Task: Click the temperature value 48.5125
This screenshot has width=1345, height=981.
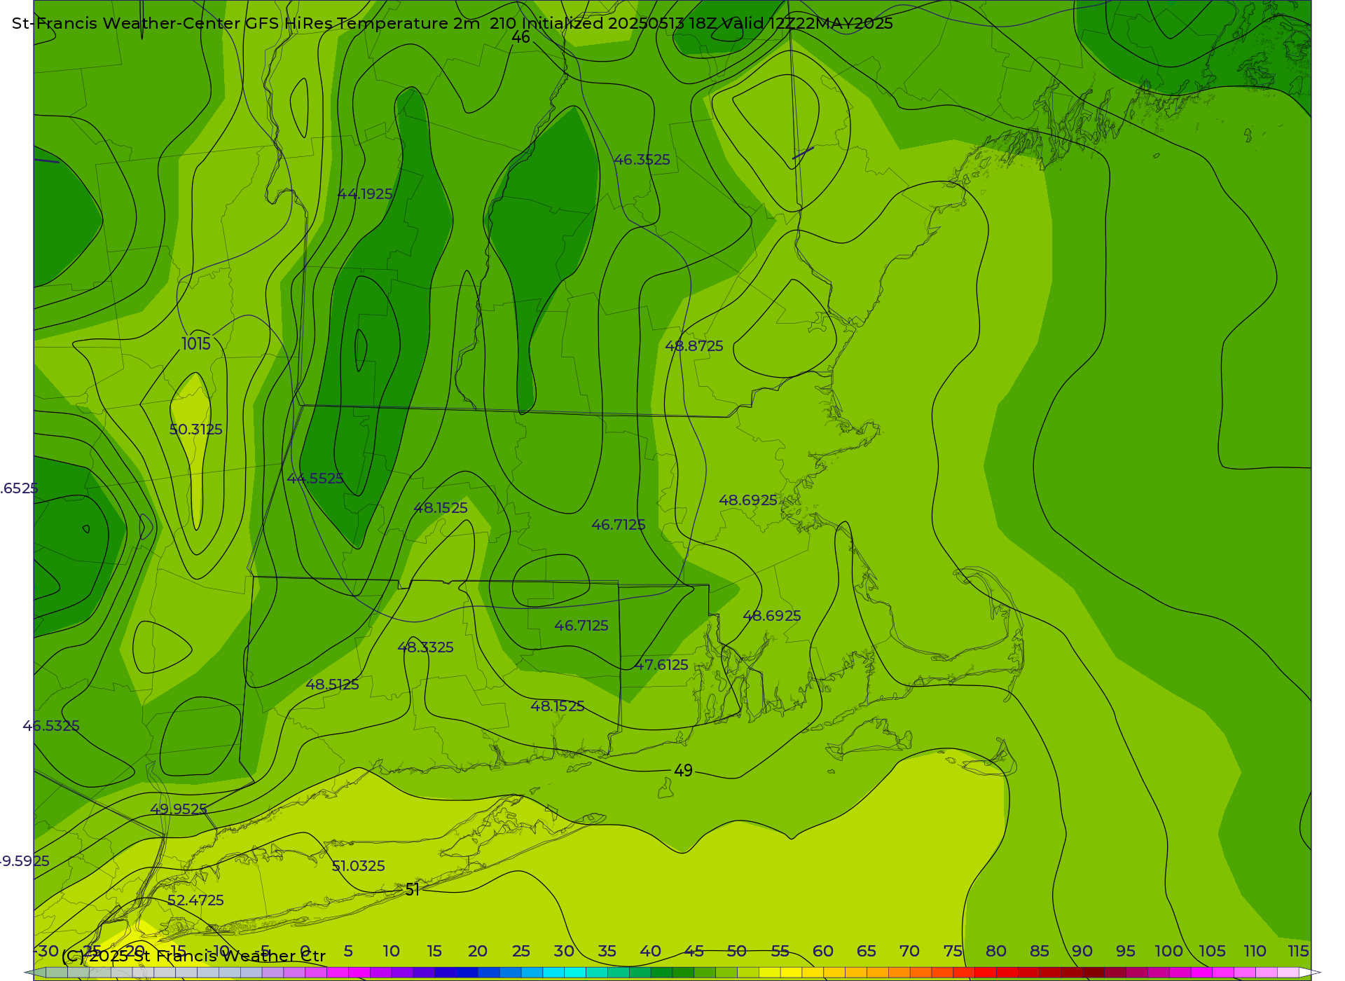Action: coord(332,685)
